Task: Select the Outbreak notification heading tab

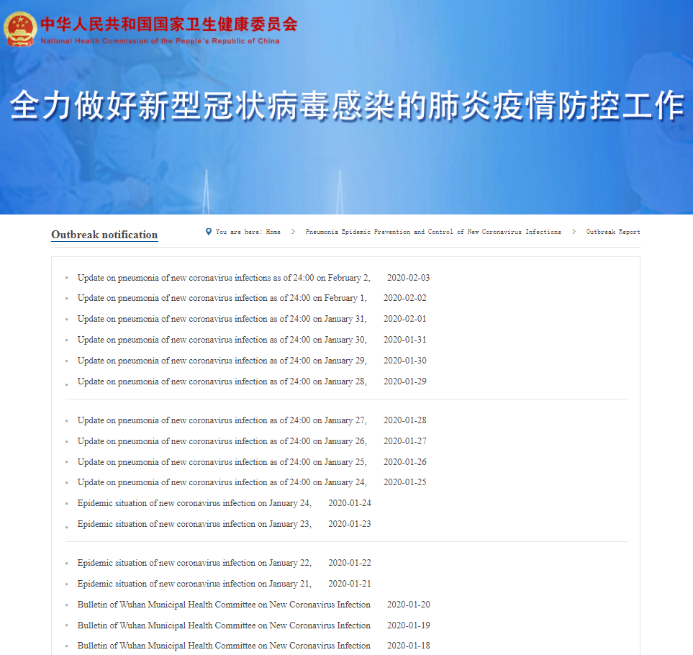Action: coord(104,235)
